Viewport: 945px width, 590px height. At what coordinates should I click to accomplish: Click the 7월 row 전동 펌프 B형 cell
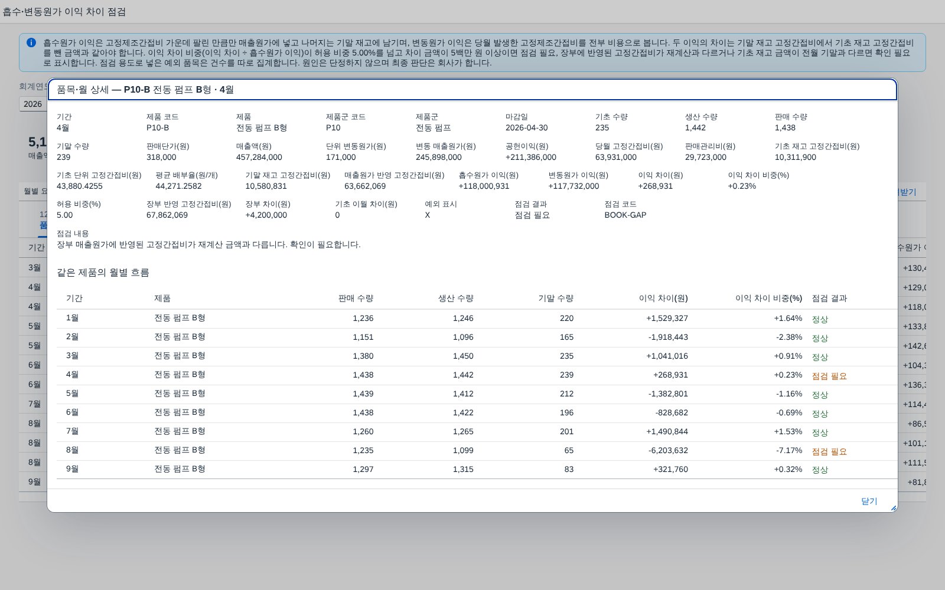pos(180,431)
